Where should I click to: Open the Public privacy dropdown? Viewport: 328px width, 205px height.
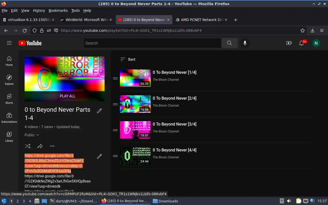pyautogui.click(x=32, y=135)
